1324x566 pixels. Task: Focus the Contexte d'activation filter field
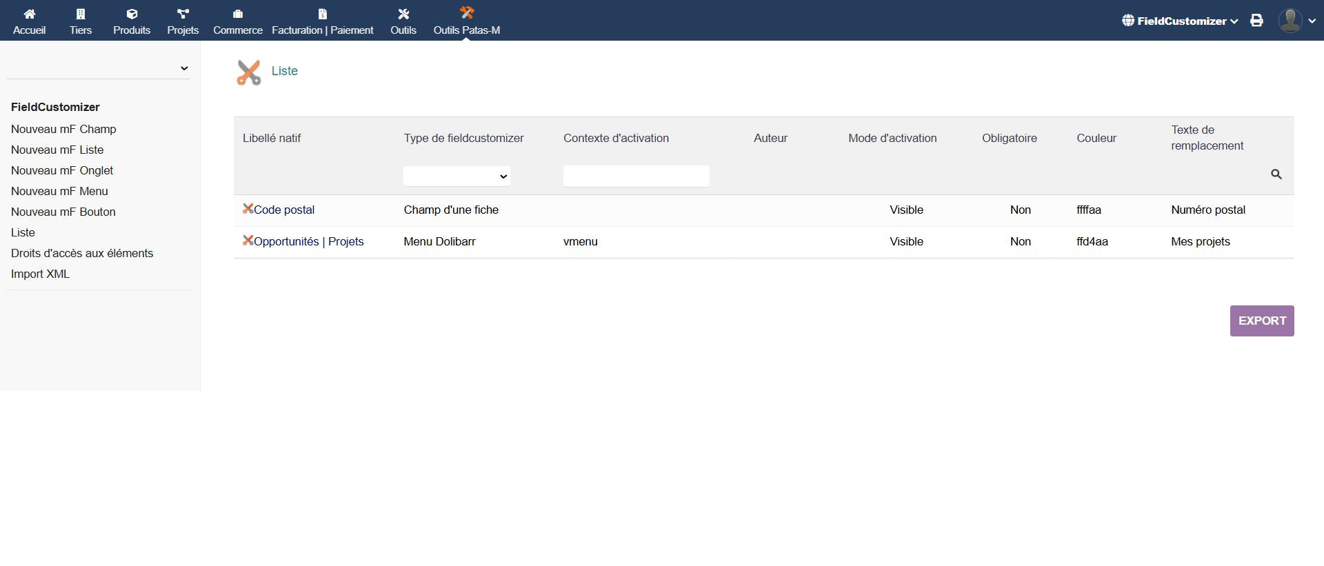click(636, 176)
